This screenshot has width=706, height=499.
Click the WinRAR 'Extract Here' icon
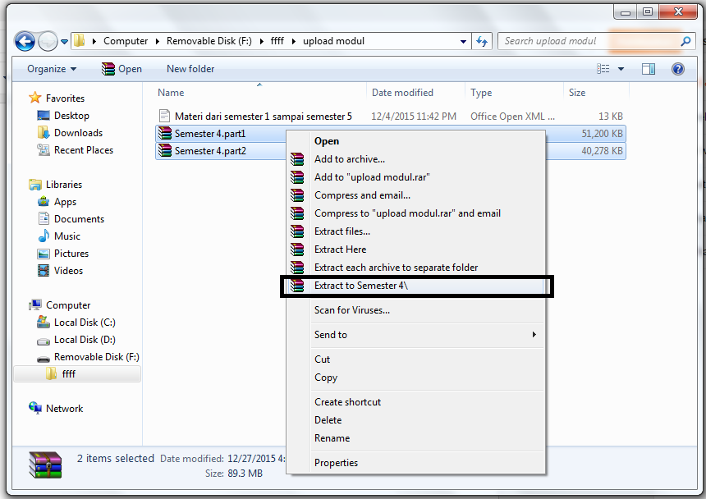click(x=296, y=249)
